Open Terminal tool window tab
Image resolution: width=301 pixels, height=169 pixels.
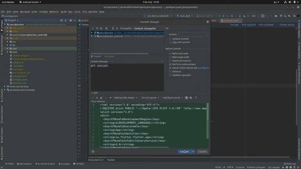[x=79, y=164]
